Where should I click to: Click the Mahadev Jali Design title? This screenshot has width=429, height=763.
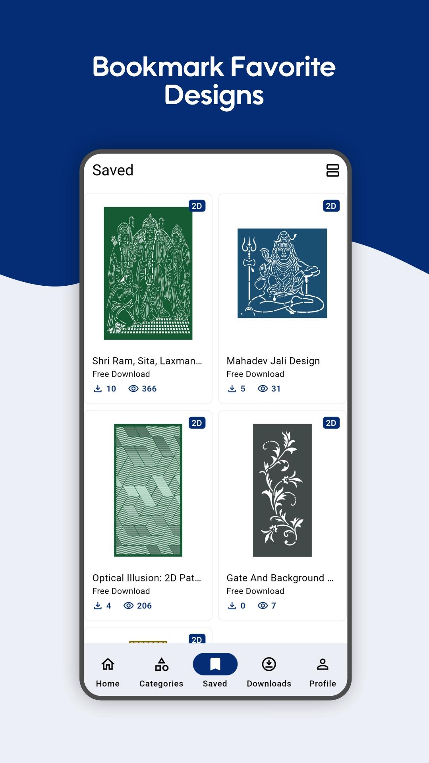point(273,361)
